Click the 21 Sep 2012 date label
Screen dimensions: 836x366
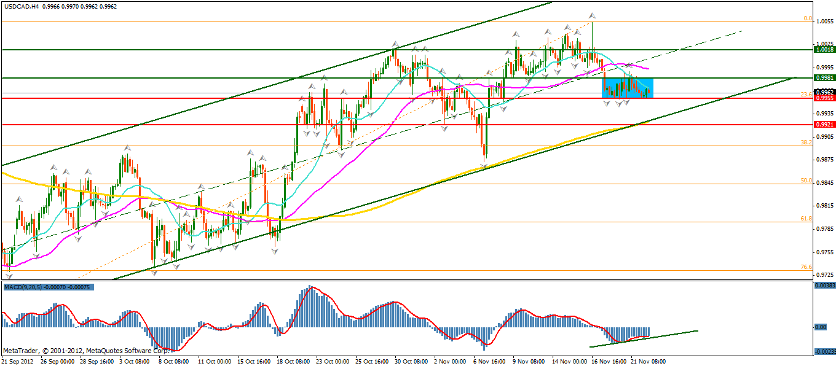point(18,361)
